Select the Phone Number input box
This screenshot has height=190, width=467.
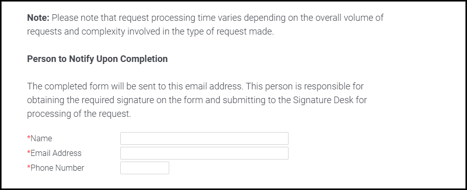[145, 168]
